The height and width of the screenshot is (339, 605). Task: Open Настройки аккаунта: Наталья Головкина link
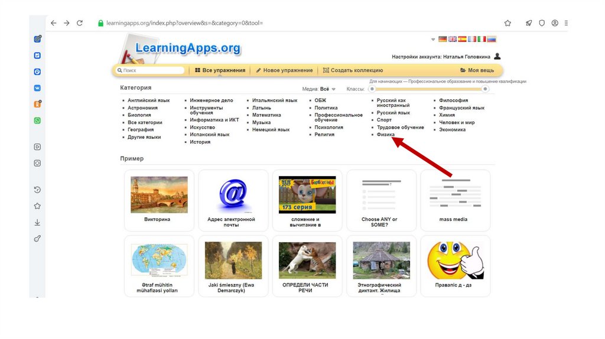tap(441, 57)
